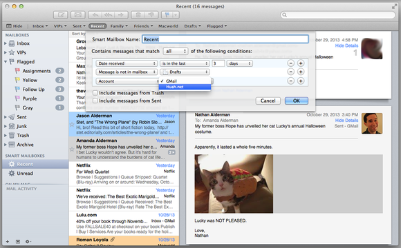401x248 pixels.
Task: Expand the Trash disclosure triangle in sidebar
Action: click(x=6, y=135)
